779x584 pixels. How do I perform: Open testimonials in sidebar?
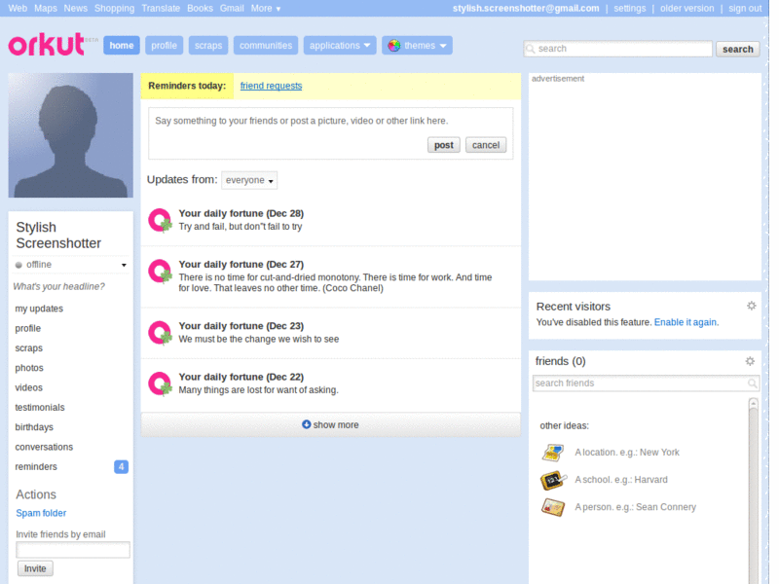coord(40,408)
